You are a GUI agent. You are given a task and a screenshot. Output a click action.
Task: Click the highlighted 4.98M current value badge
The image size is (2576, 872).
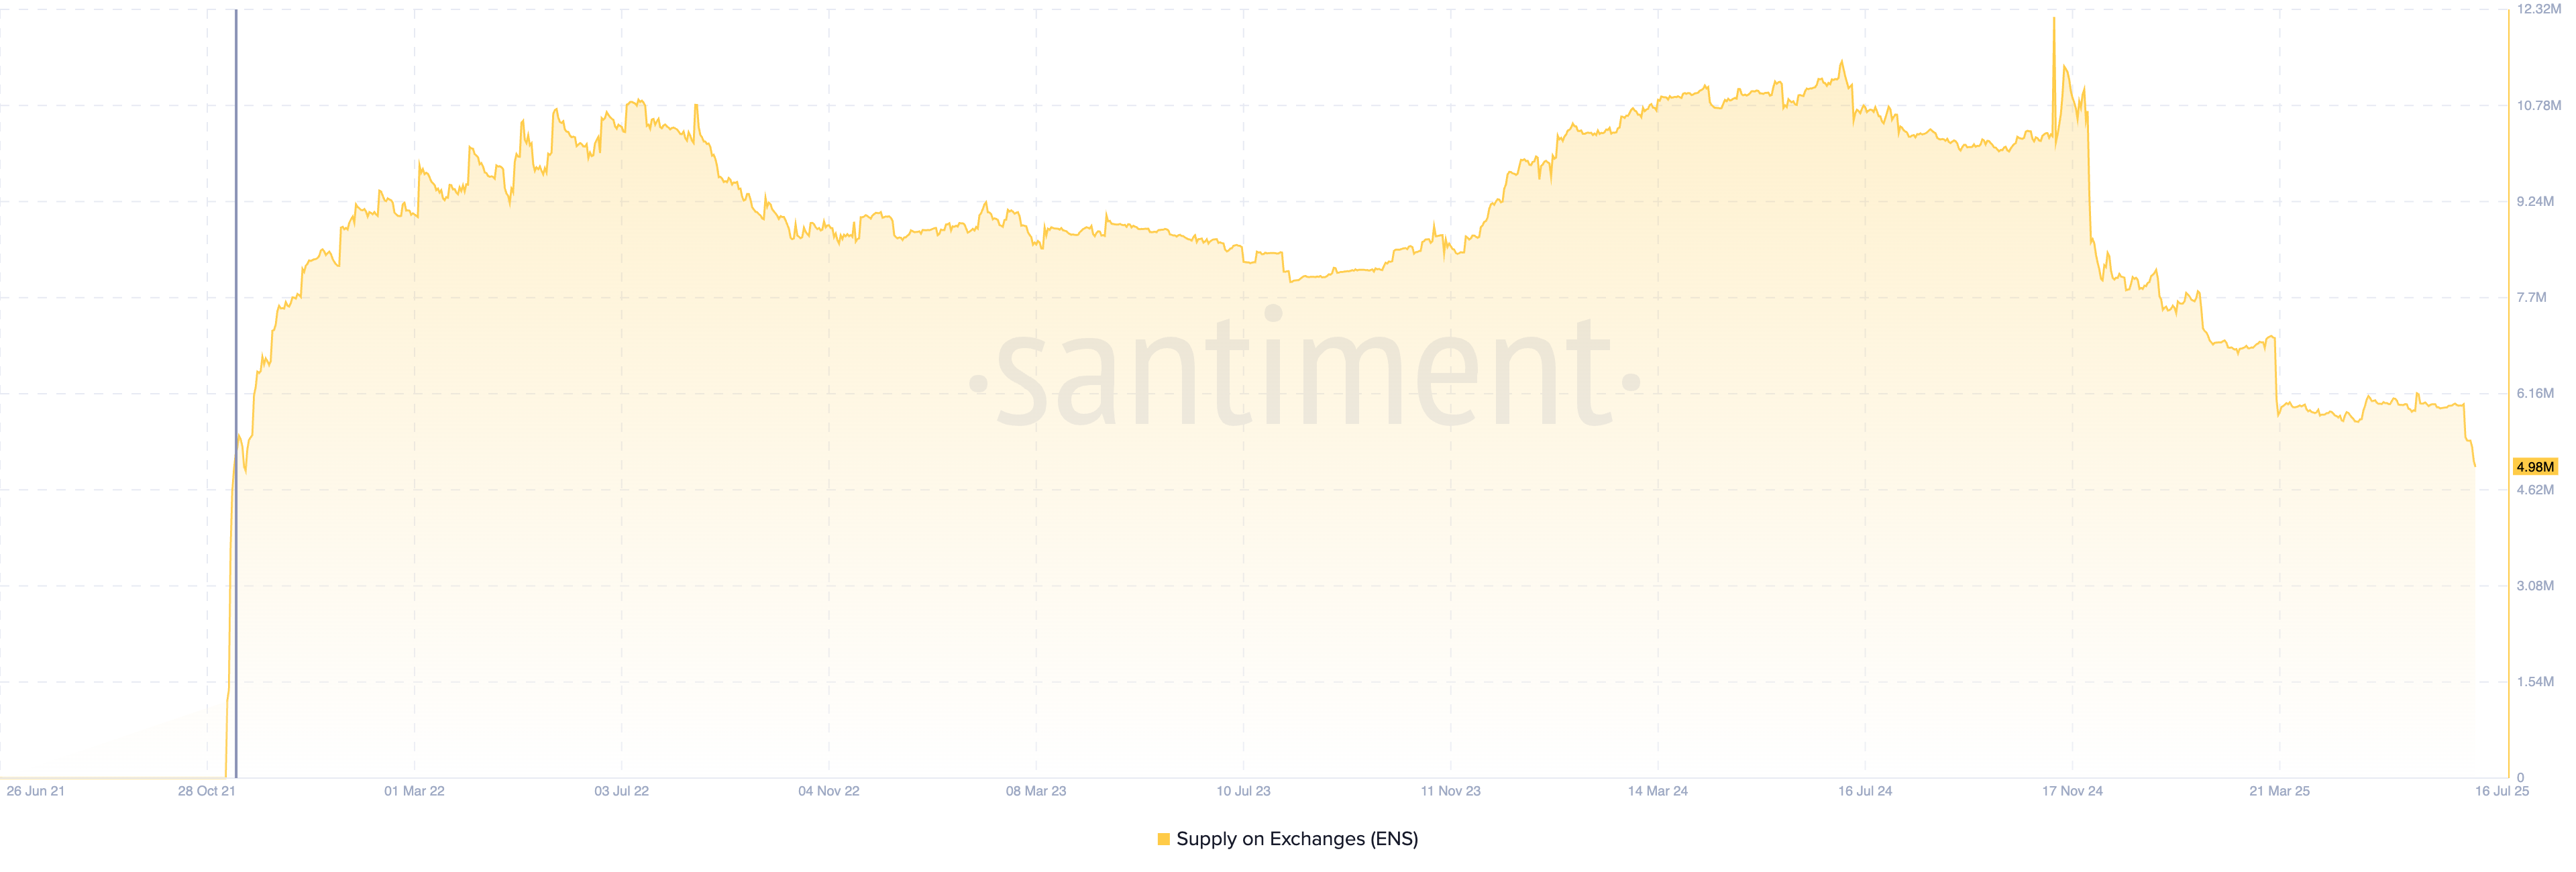[2534, 467]
